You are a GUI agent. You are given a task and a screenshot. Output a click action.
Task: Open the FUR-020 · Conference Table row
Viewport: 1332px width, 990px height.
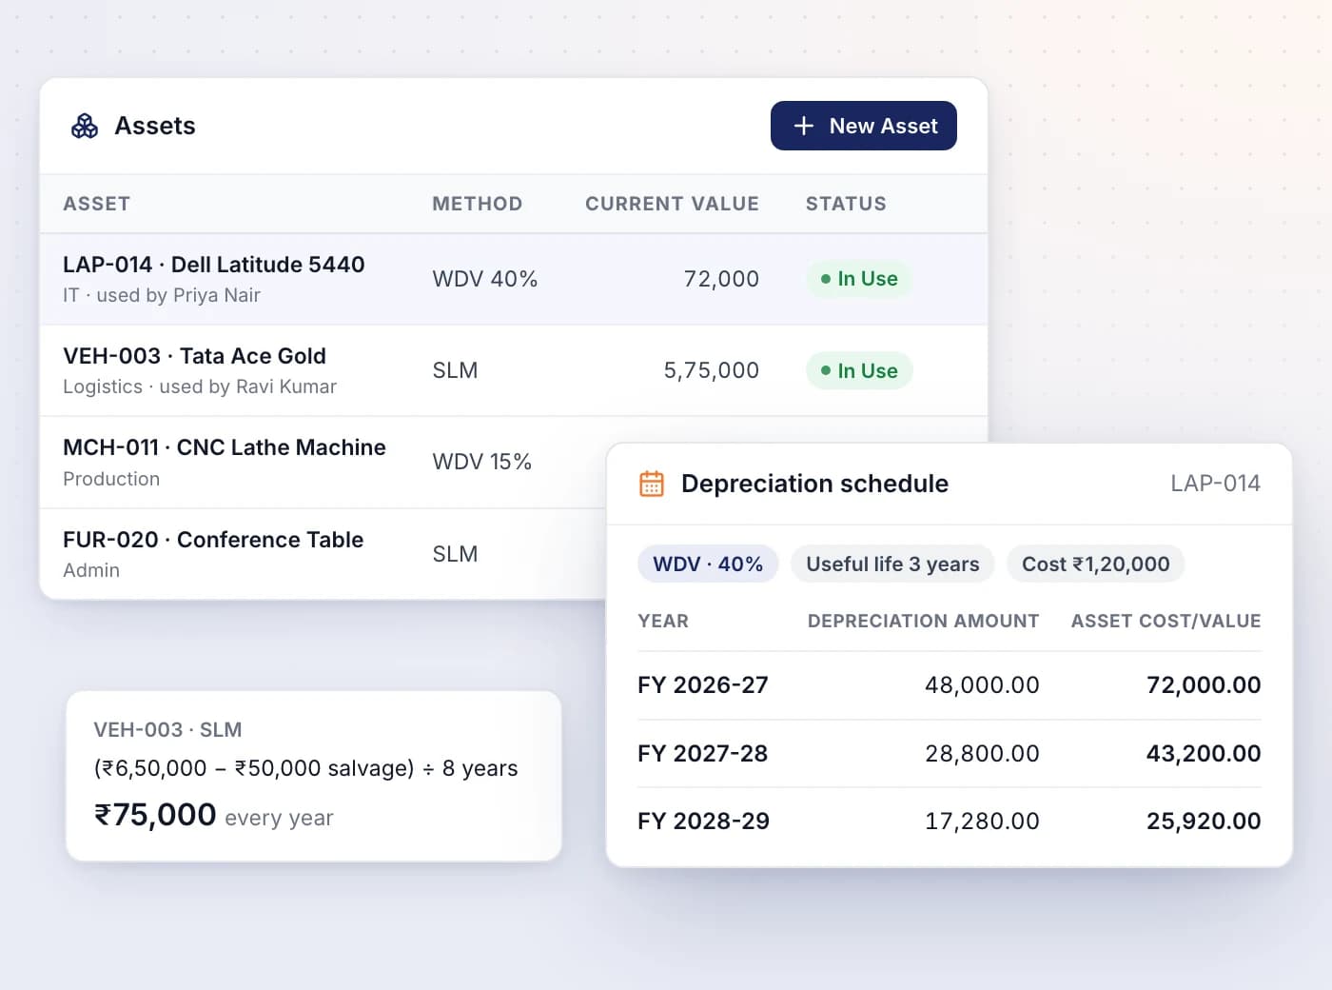[323, 554]
